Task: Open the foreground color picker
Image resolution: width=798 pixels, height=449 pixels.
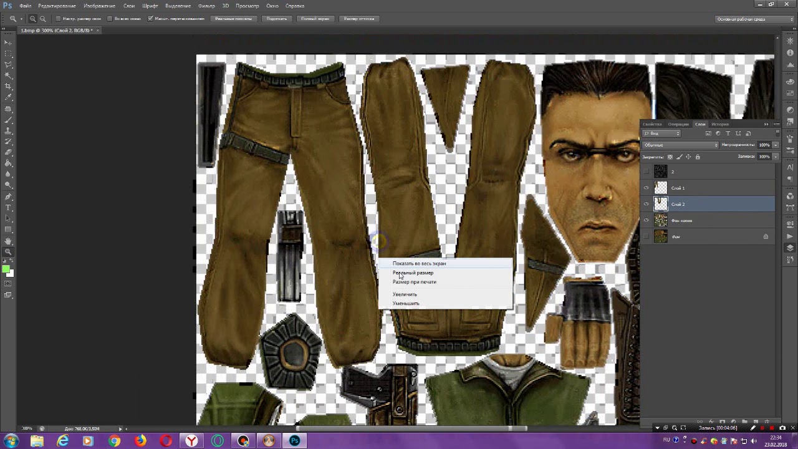Action: click(6, 269)
